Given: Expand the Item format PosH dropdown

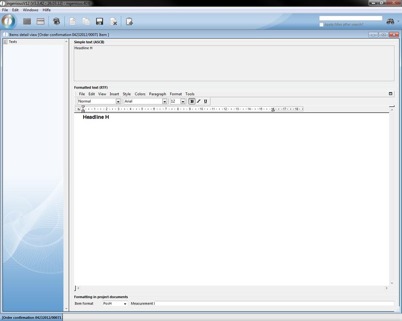Looking at the screenshot, I should 125,304.
